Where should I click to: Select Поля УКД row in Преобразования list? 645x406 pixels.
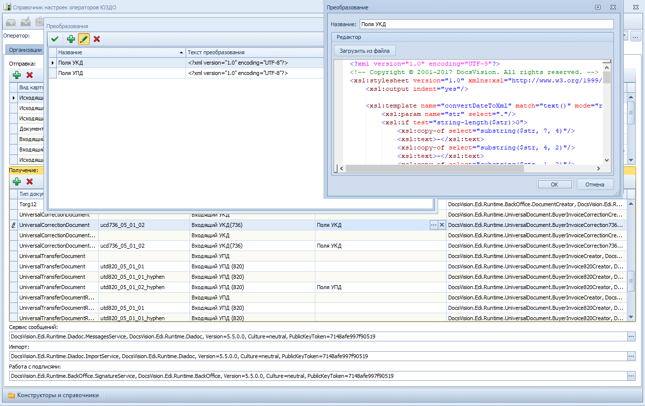click(x=186, y=63)
